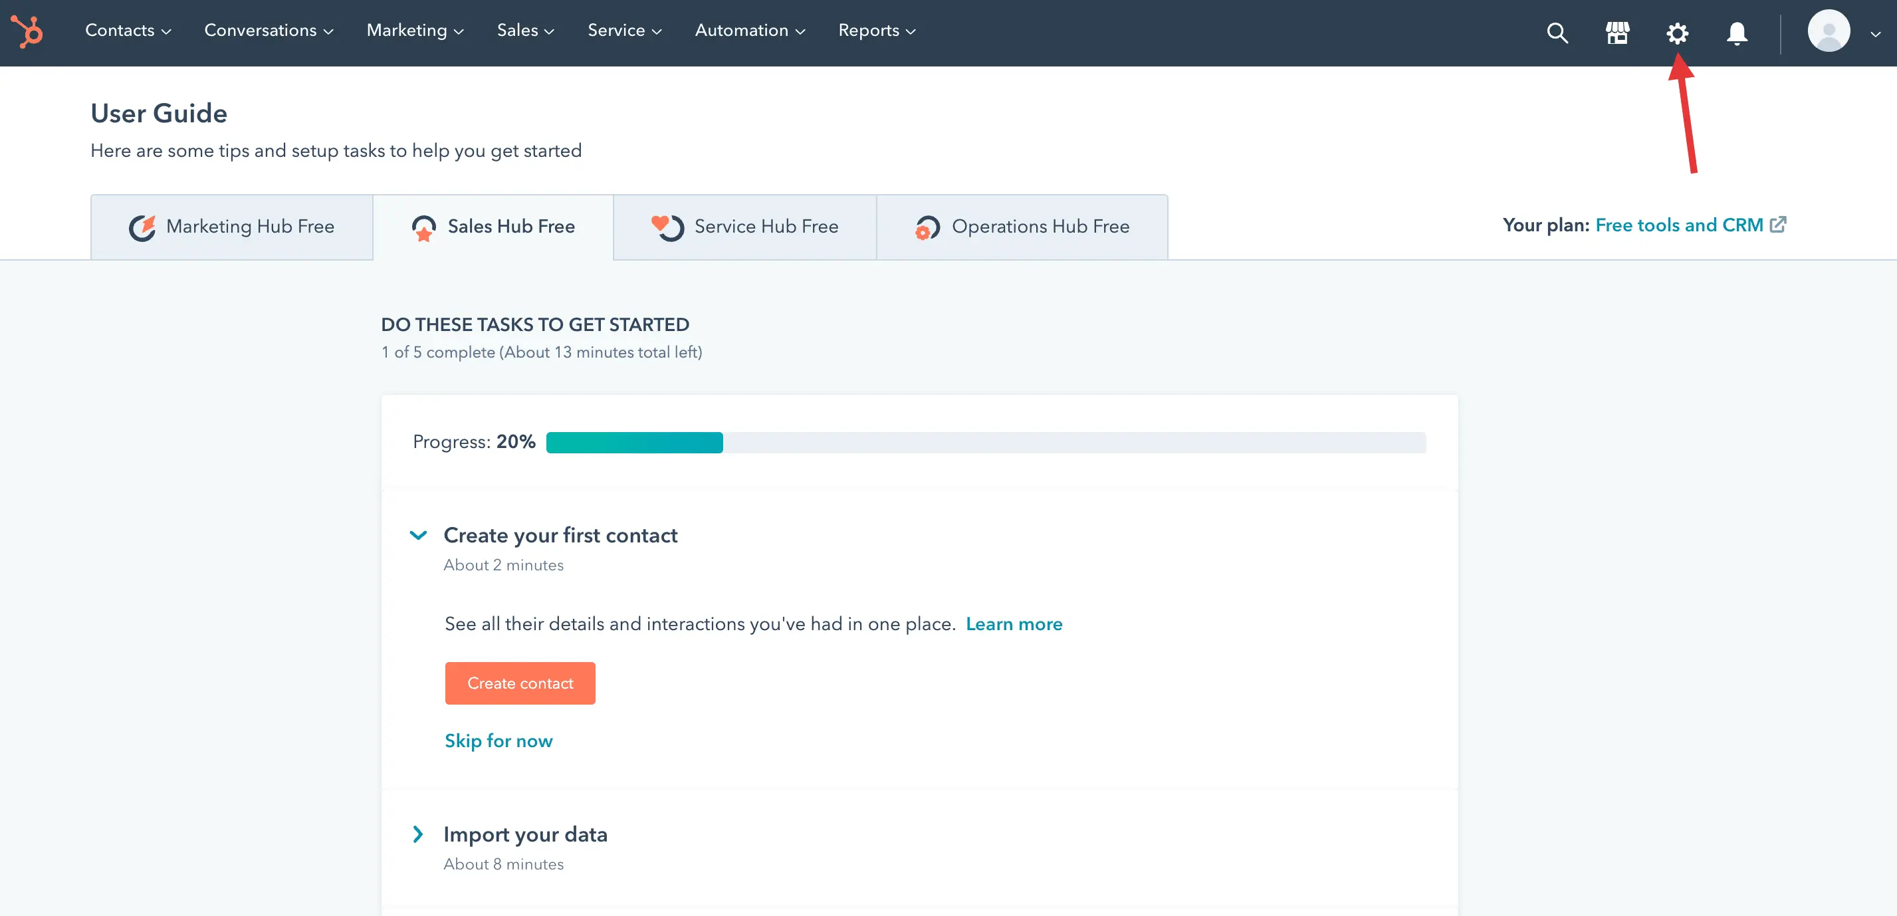Switch to the Service Hub Free tab
This screenshot has height=916, width=1897.
744,227
